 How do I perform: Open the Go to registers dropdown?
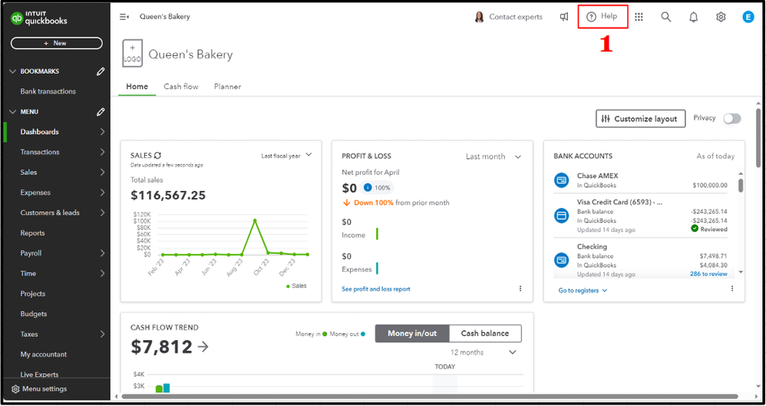(583, 290)
